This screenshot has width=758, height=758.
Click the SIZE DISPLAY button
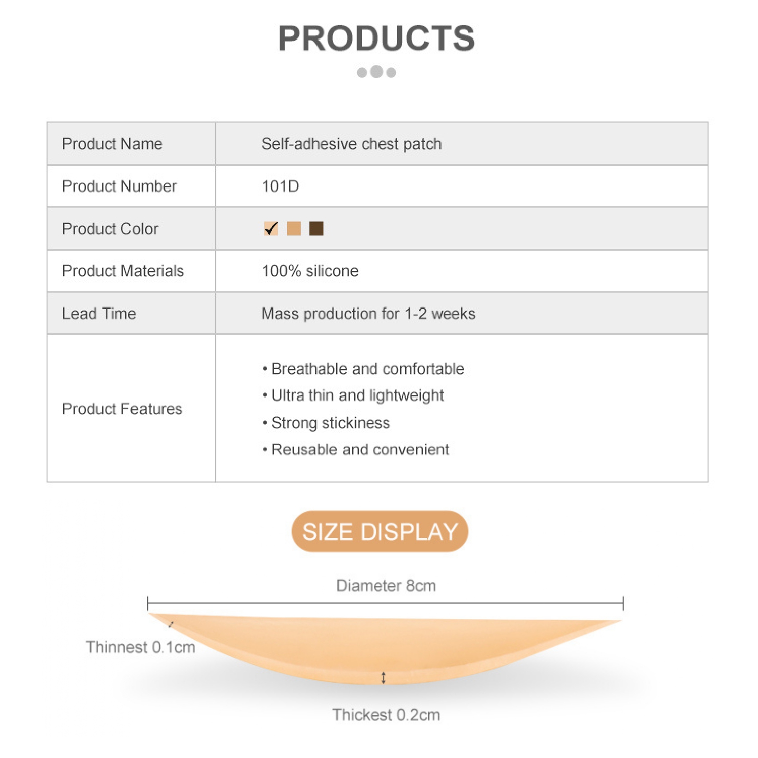[380, 532]
